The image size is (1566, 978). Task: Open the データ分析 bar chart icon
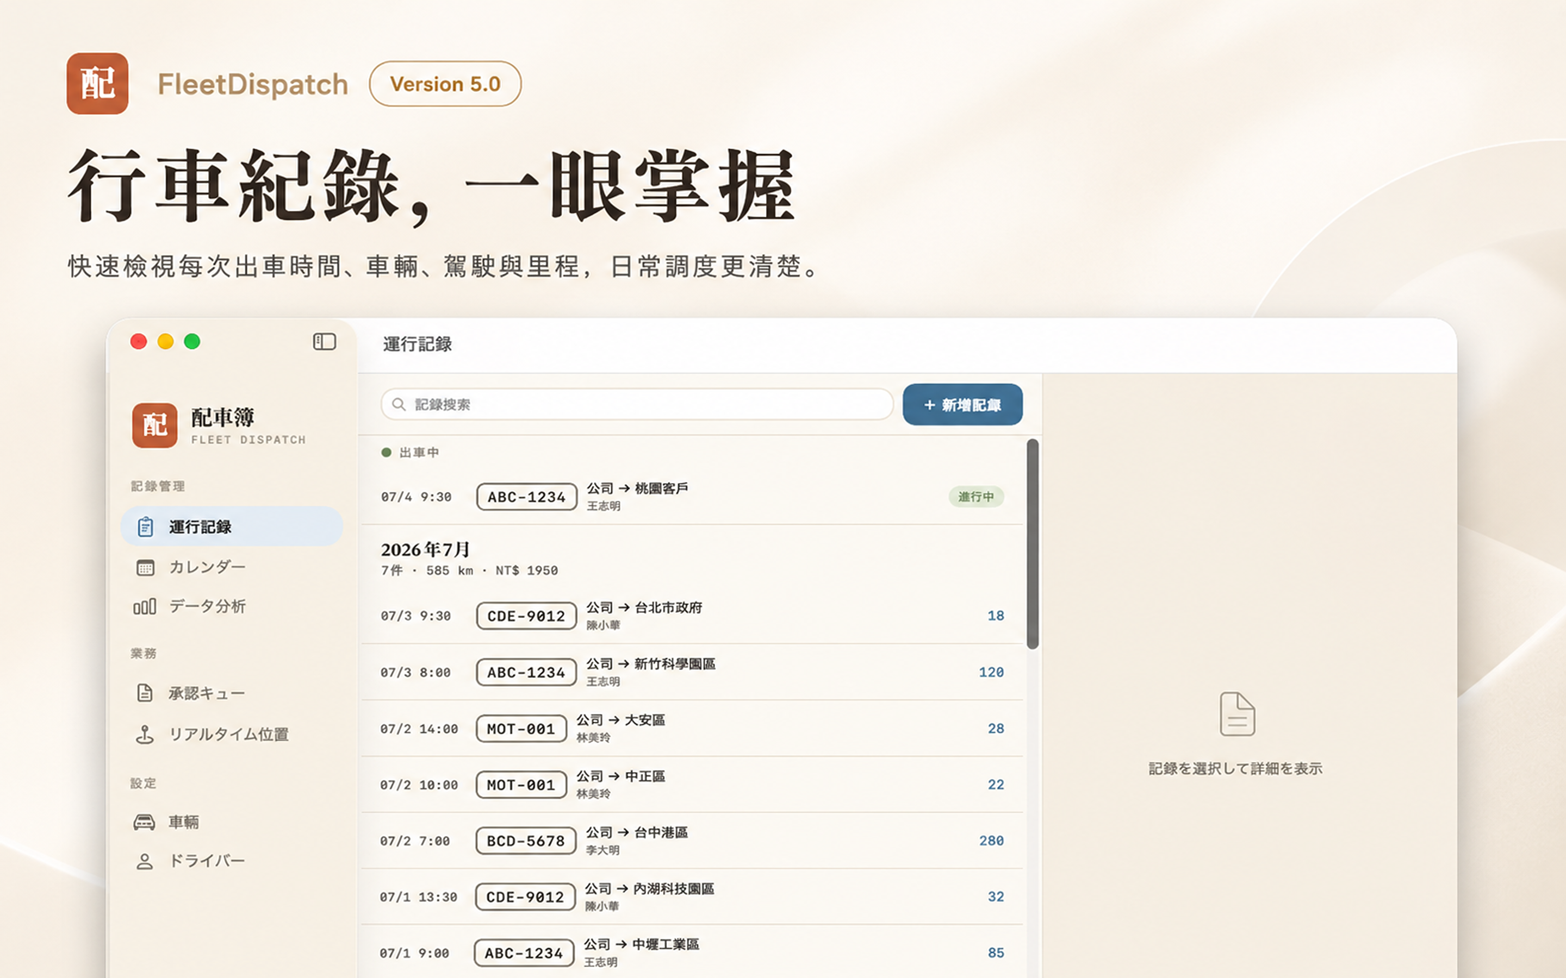tap(144, 607)
